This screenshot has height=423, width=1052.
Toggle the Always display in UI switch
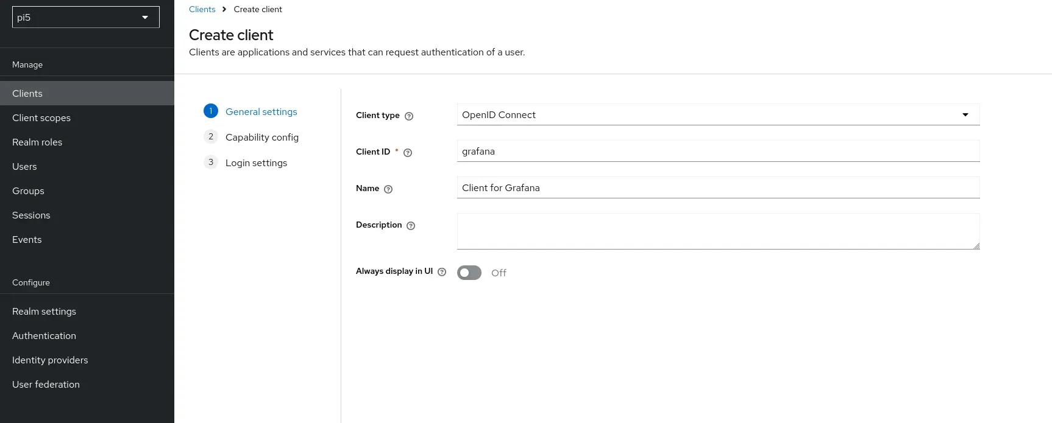pyautogui.click(x=469, y=273)
